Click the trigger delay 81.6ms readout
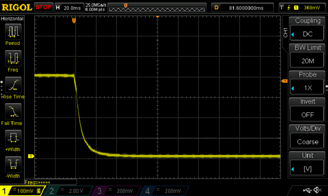Screen dimensions: 328x196 click(x=243, y=7)
